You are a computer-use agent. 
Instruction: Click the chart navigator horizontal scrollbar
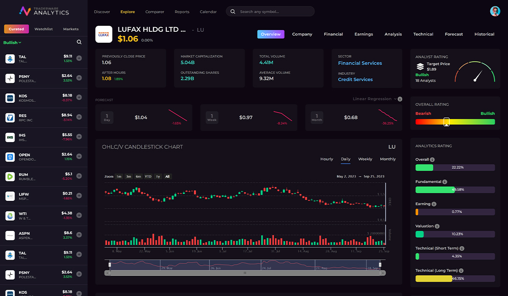tap(245, 273)
